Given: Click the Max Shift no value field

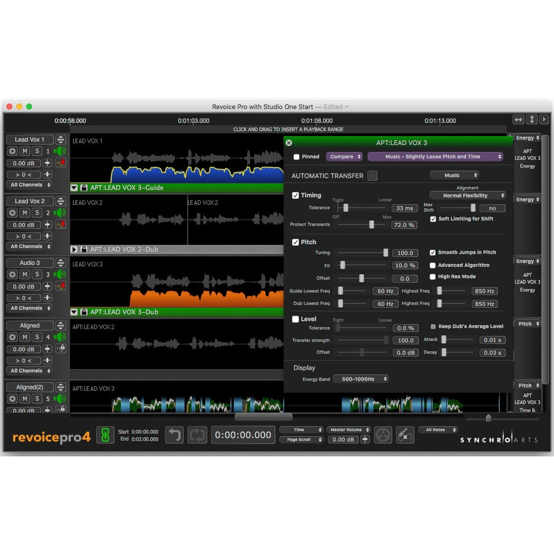Looking at the screenshot, I should coord(492,208).
